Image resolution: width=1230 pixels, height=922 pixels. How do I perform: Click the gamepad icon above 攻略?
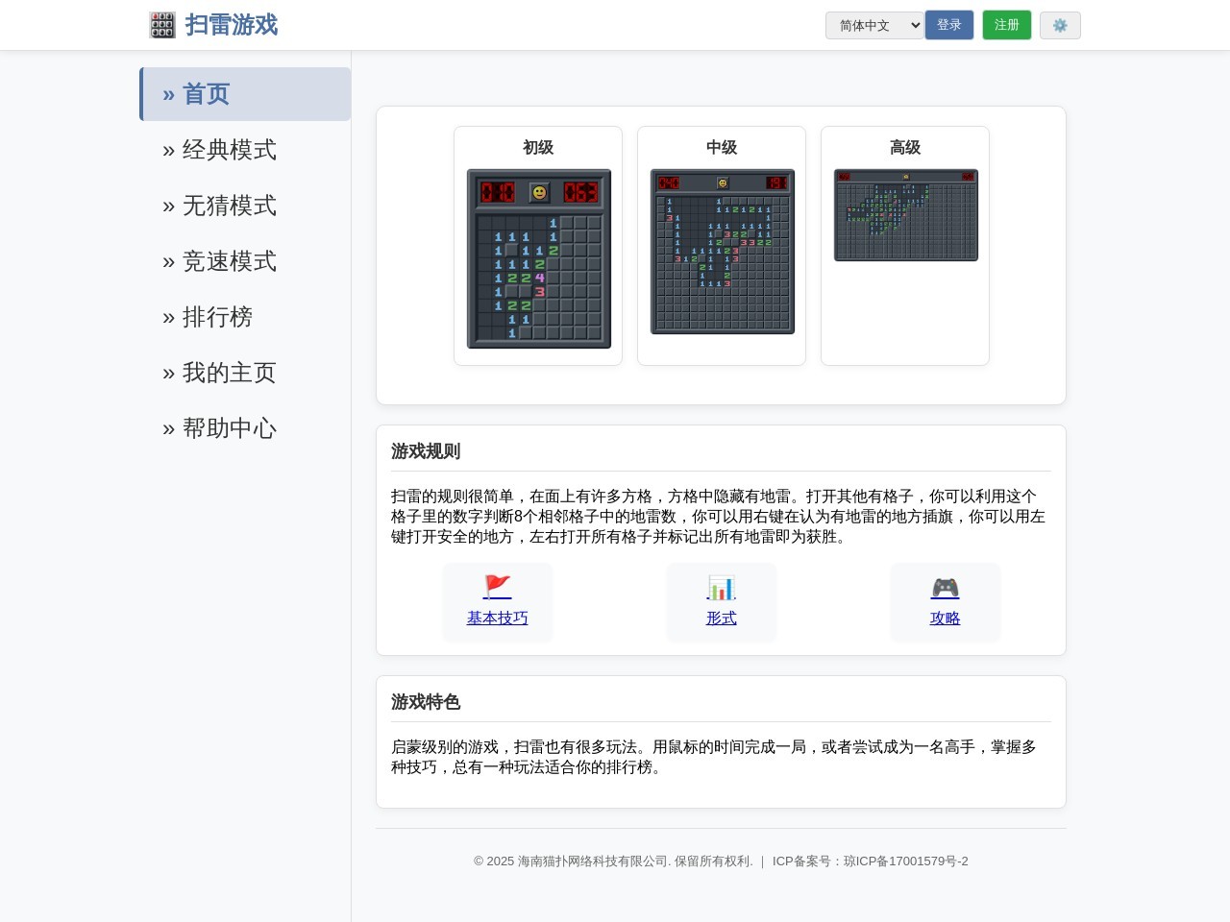coord(945,587)
